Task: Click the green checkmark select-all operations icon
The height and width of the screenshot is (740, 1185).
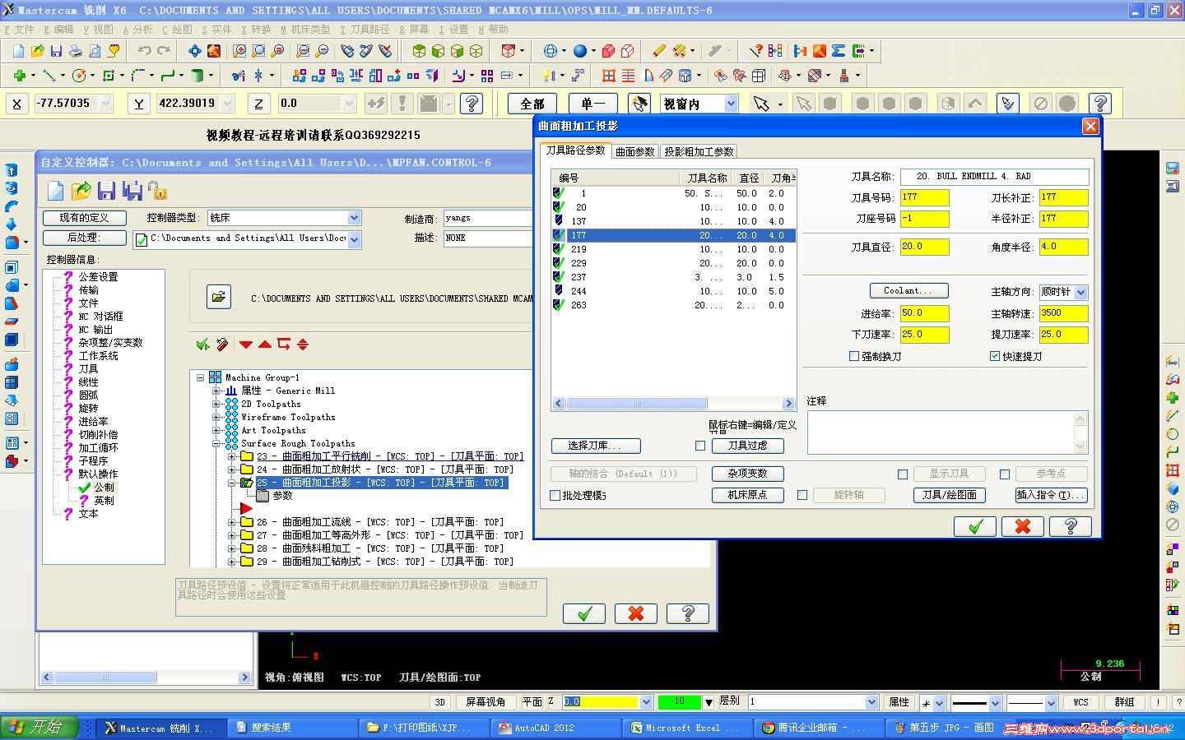Action: click(x=202, y=345)
